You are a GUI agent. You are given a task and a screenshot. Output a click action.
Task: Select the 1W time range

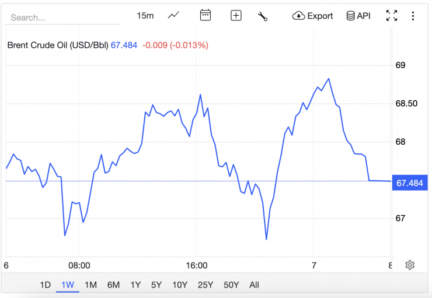(68, 285)
